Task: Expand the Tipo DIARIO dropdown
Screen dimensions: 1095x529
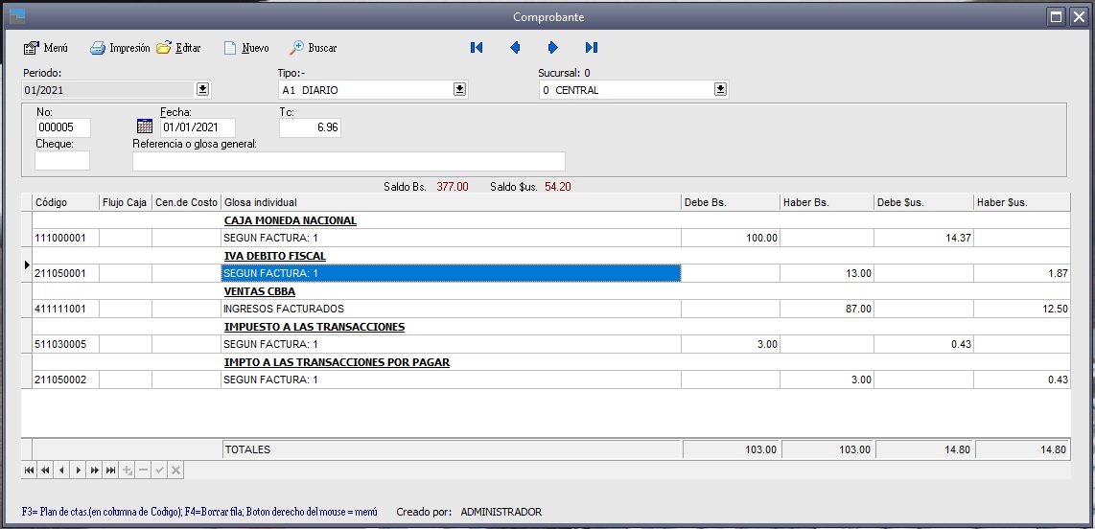Action: click(x=459, y=89)
